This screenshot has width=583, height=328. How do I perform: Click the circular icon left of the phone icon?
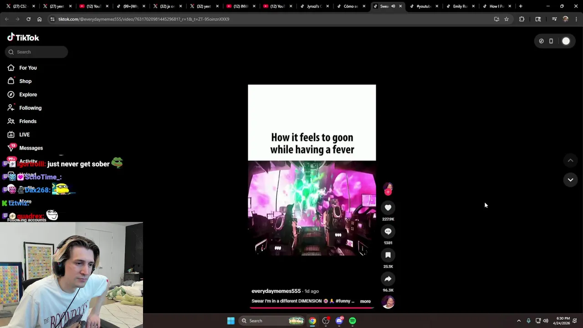click(x=541, y=41)
